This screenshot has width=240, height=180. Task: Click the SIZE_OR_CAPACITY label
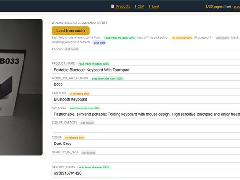(64, 122)
